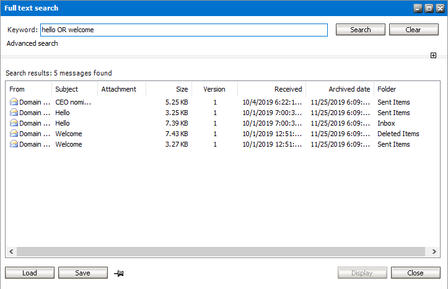448x289 pixels.
Task: Open the Advanced search link
Action: (32, 43)
